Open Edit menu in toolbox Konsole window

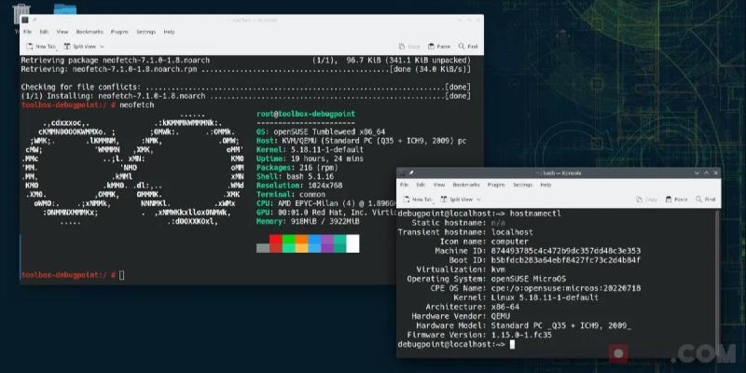pyautogui.click(x=44, y=32)
